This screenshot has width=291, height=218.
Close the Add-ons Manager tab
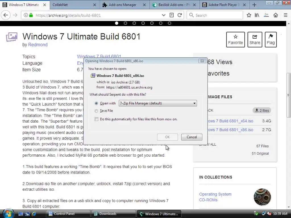click(144, 5)
